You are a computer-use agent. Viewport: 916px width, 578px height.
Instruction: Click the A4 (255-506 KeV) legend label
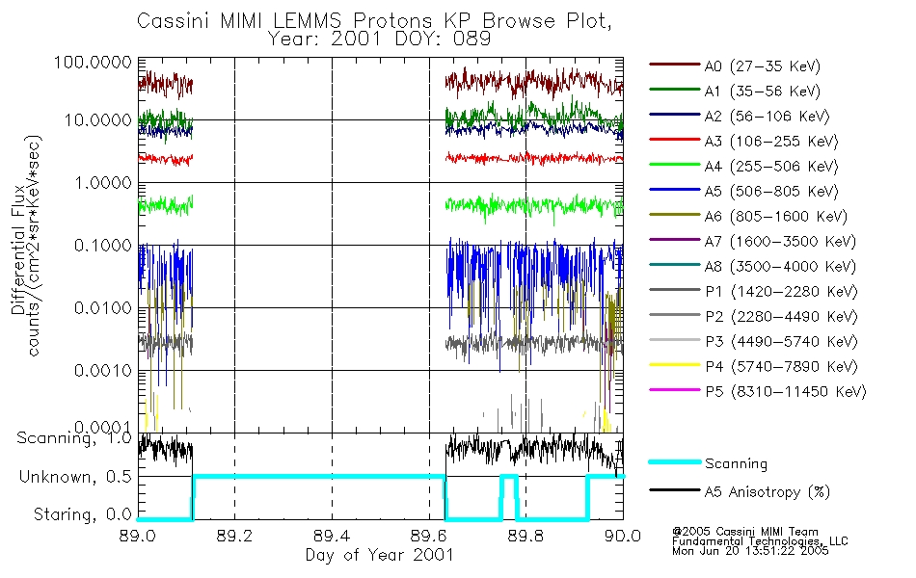click(x=771, y=167)
